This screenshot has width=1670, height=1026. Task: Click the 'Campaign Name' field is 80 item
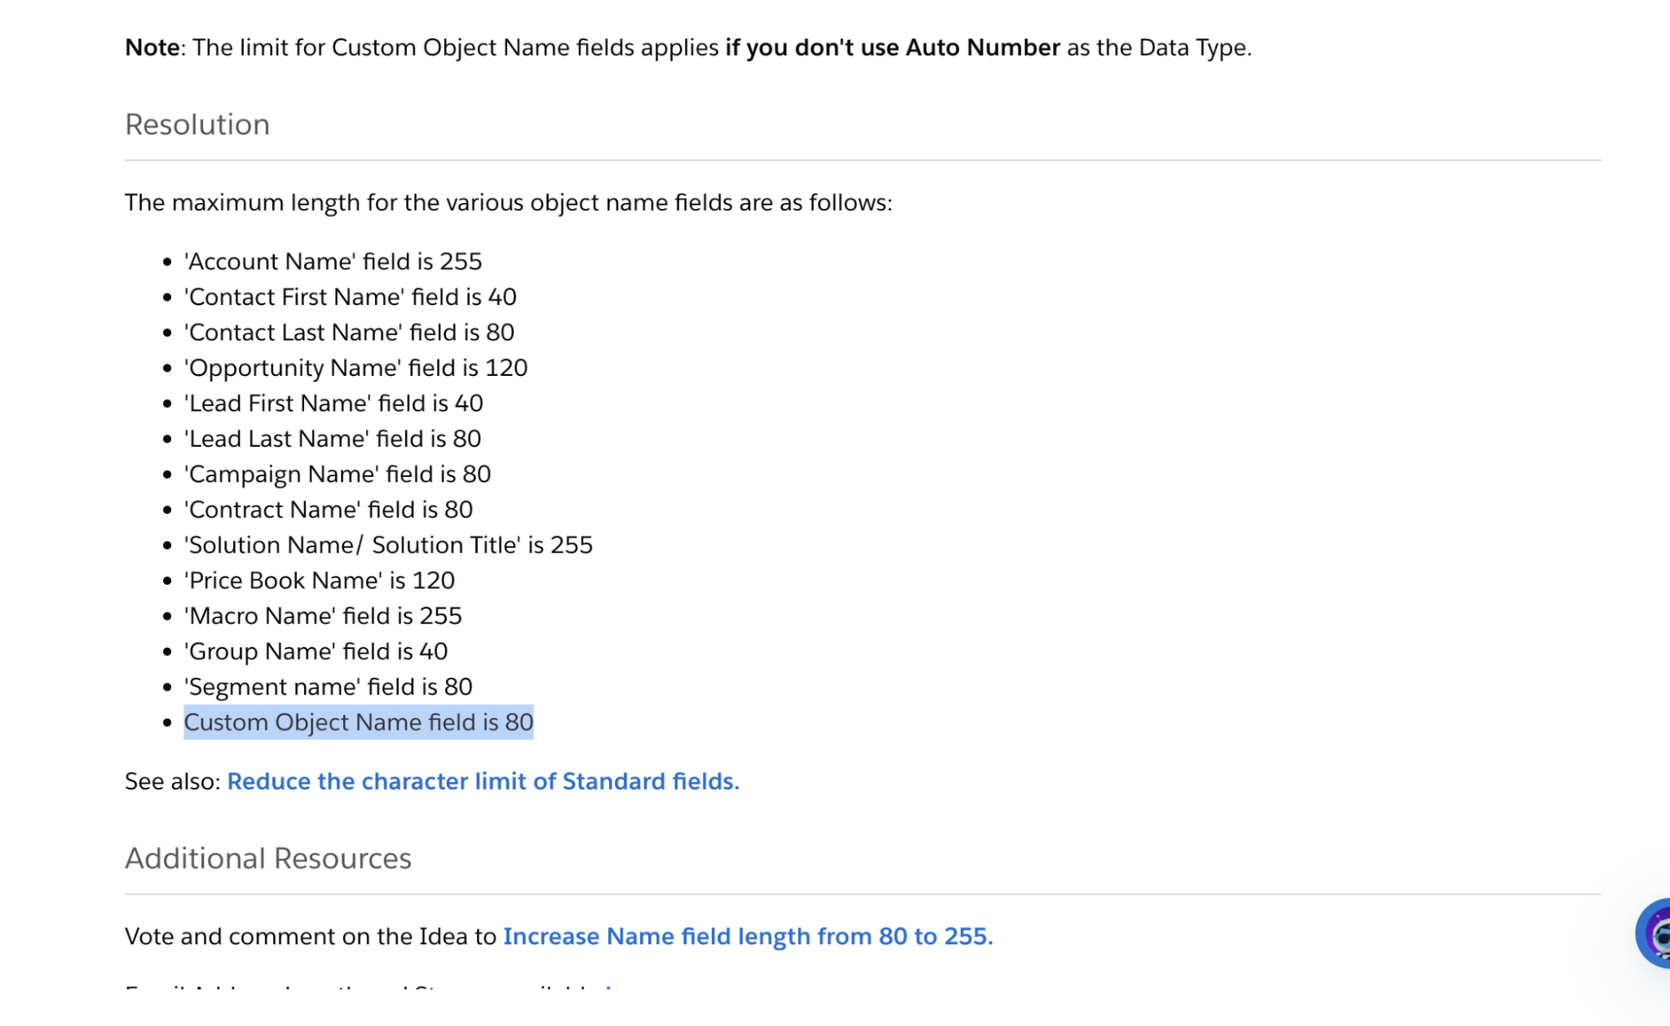(338, 475)
